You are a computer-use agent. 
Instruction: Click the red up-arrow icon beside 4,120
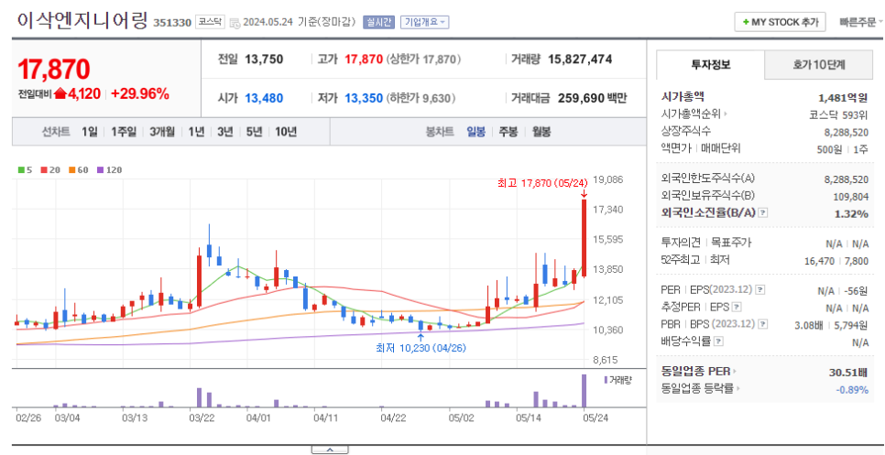(x=60, y=94)
